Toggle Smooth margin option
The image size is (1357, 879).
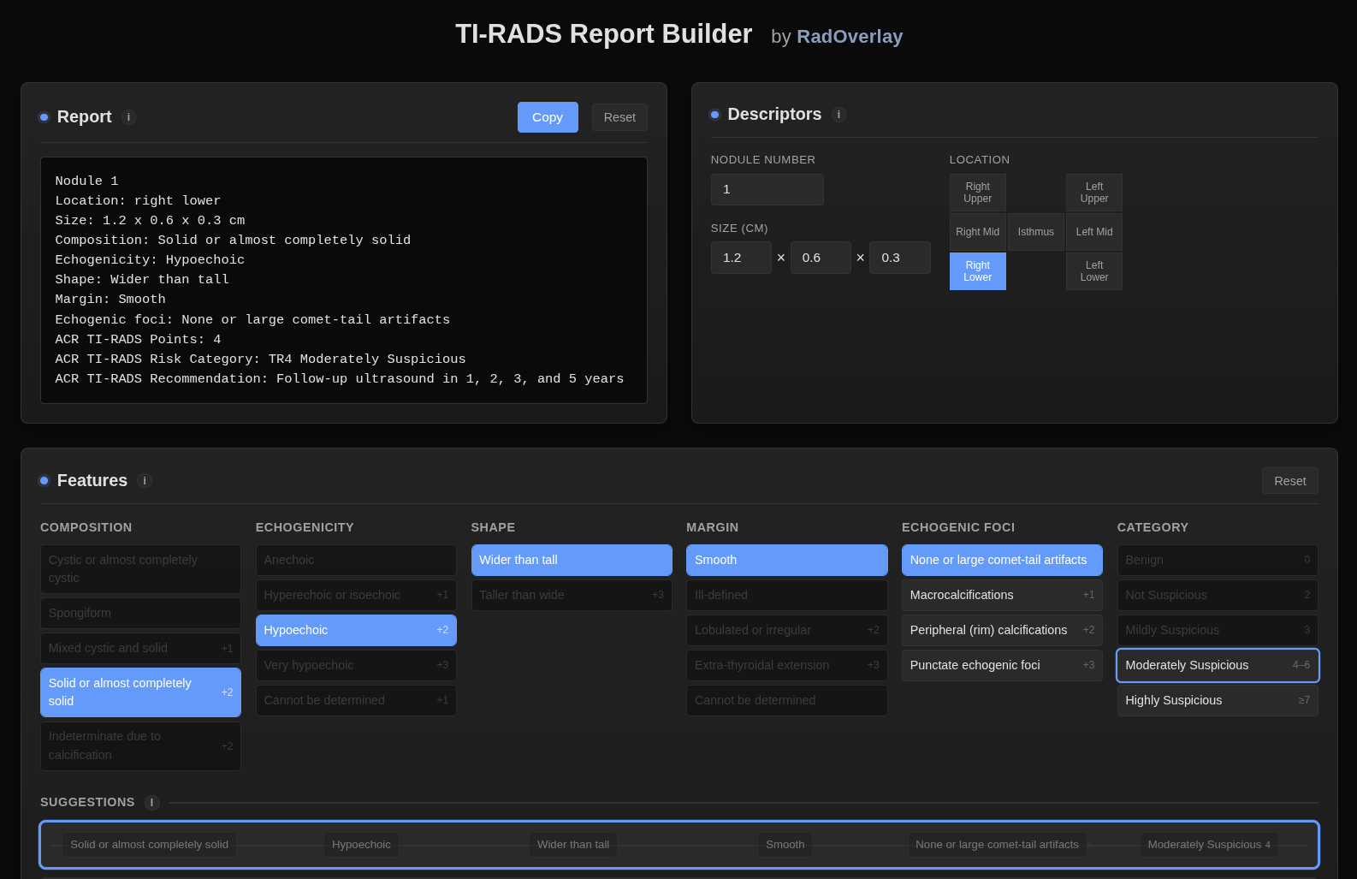tap(787, 560)
